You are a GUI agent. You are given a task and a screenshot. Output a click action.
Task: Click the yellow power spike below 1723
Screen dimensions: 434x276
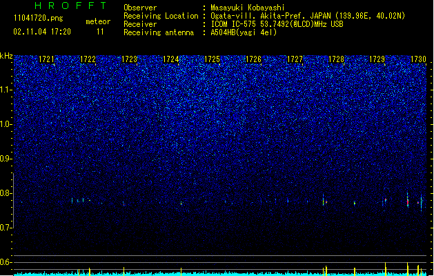pyautogui.click(x=124, y=271)
